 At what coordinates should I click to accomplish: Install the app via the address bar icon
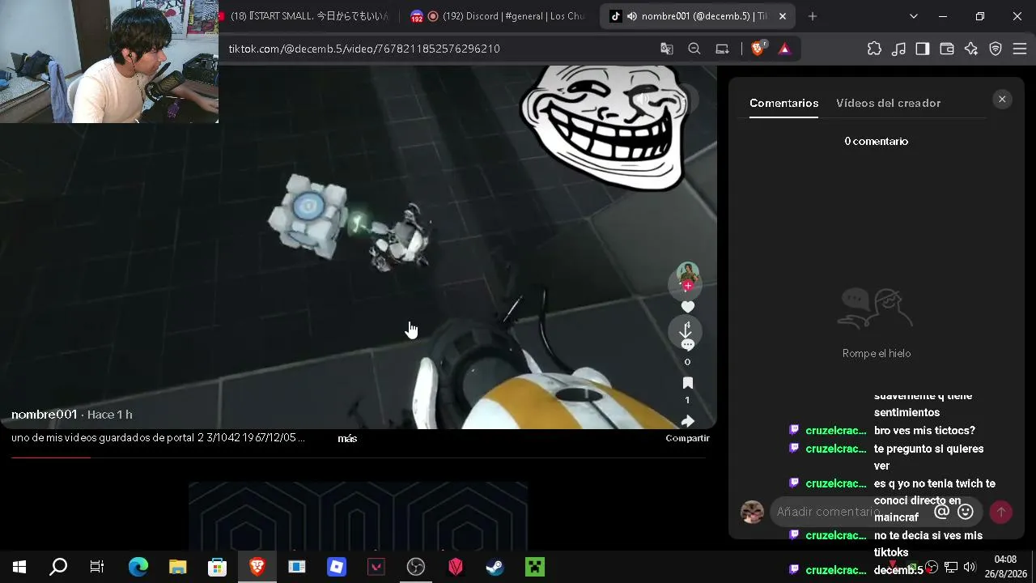(x=723, y=49)
